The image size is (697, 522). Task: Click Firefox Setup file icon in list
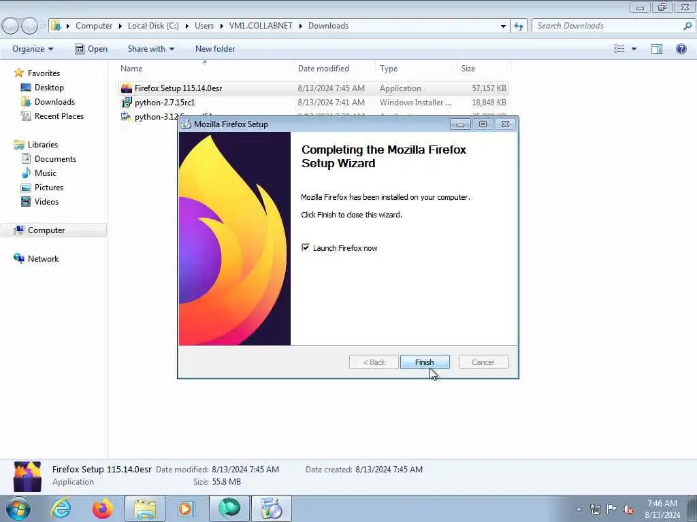pyautogui.click(x=126, y=88)
